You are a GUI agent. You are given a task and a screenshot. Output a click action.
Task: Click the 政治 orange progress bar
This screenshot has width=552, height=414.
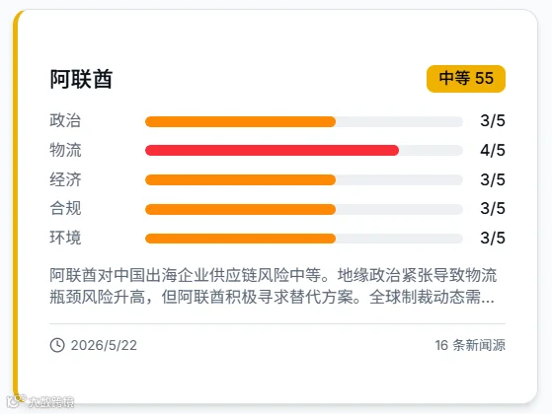pyautogui.click(x=240, y=121)
